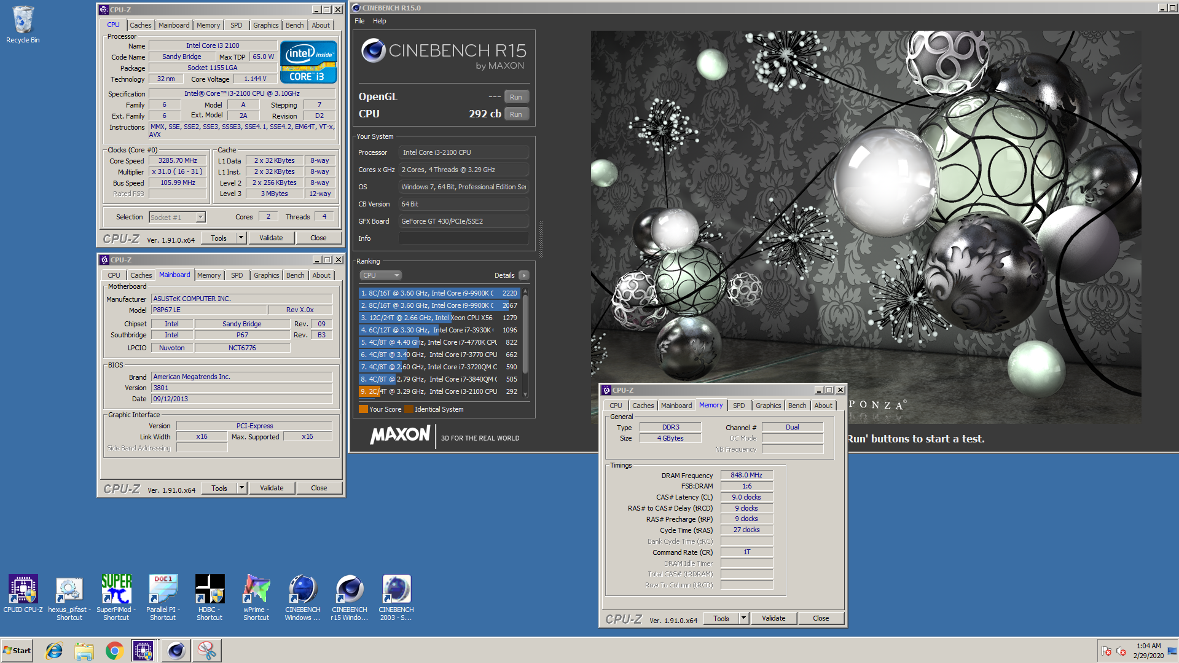This screenshot has height=663, width=1179.
Task: Switch to Cinebench via taskbar icon
Action: 176,651
